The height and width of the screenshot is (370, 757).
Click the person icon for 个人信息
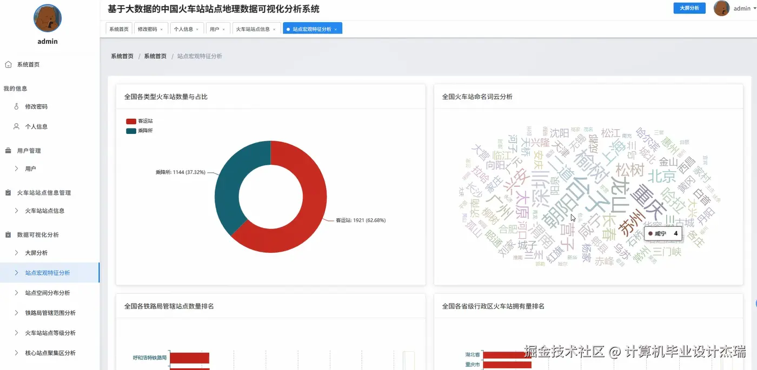[x=16, y=126]
